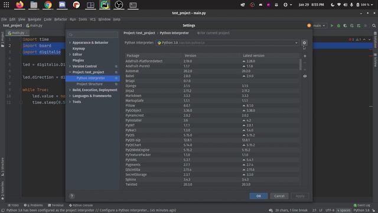Viewport: 378px width, 213px height.
Task: Open the Structure side tool window
Action: [2, 167]
